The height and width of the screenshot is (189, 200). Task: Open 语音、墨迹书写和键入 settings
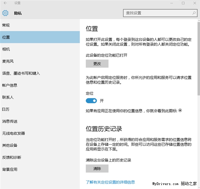21,73
